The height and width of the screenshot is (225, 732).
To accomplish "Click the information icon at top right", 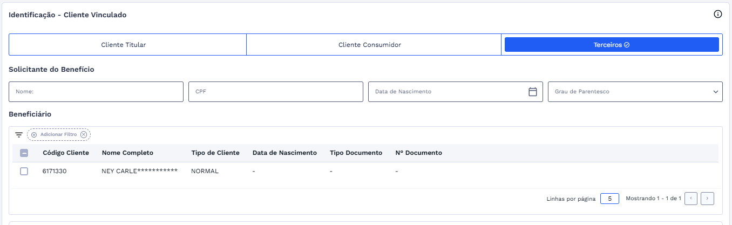I will point(717,15).
